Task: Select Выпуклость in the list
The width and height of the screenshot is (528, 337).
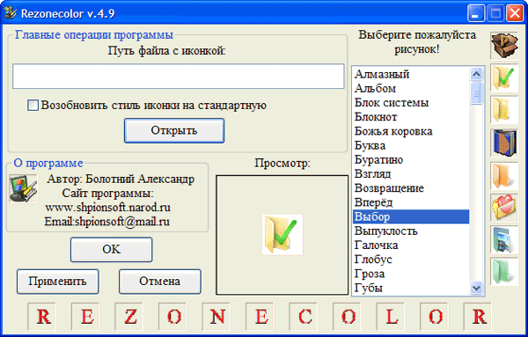Action: click(411, 231)
